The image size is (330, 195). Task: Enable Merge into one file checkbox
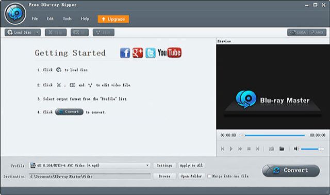[209, 176]
